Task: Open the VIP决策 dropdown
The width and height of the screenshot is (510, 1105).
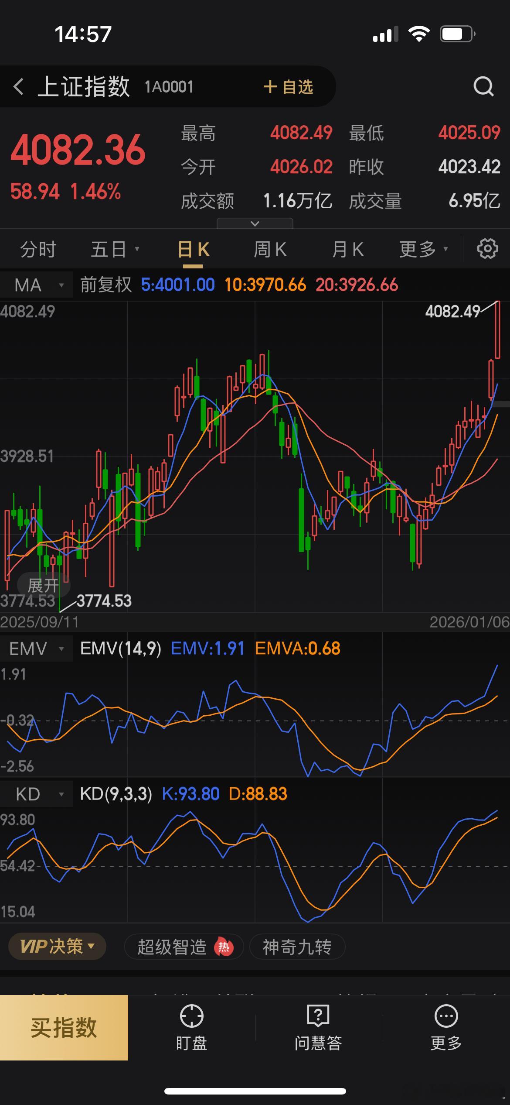Action: [x=57, y=947]
